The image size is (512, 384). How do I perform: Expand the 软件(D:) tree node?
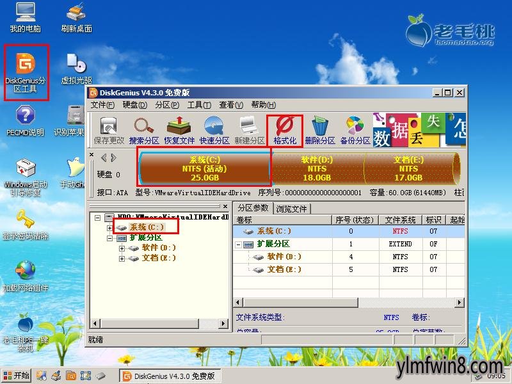(x=122, y=248)
